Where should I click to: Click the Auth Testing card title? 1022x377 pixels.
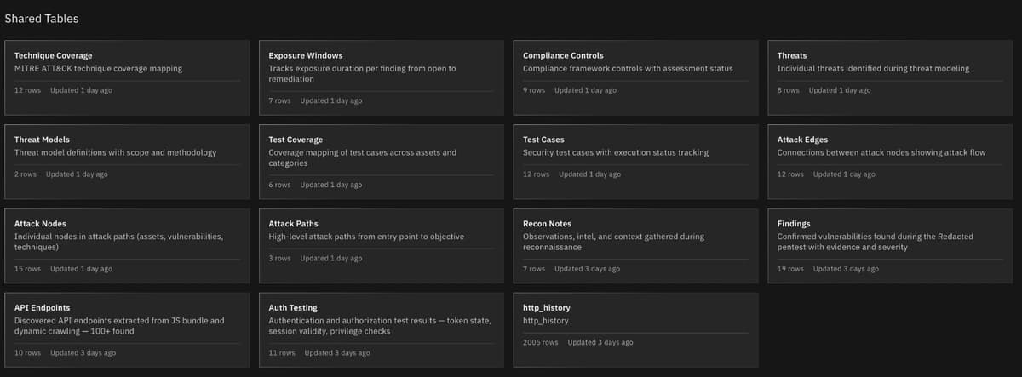point(293,307)
